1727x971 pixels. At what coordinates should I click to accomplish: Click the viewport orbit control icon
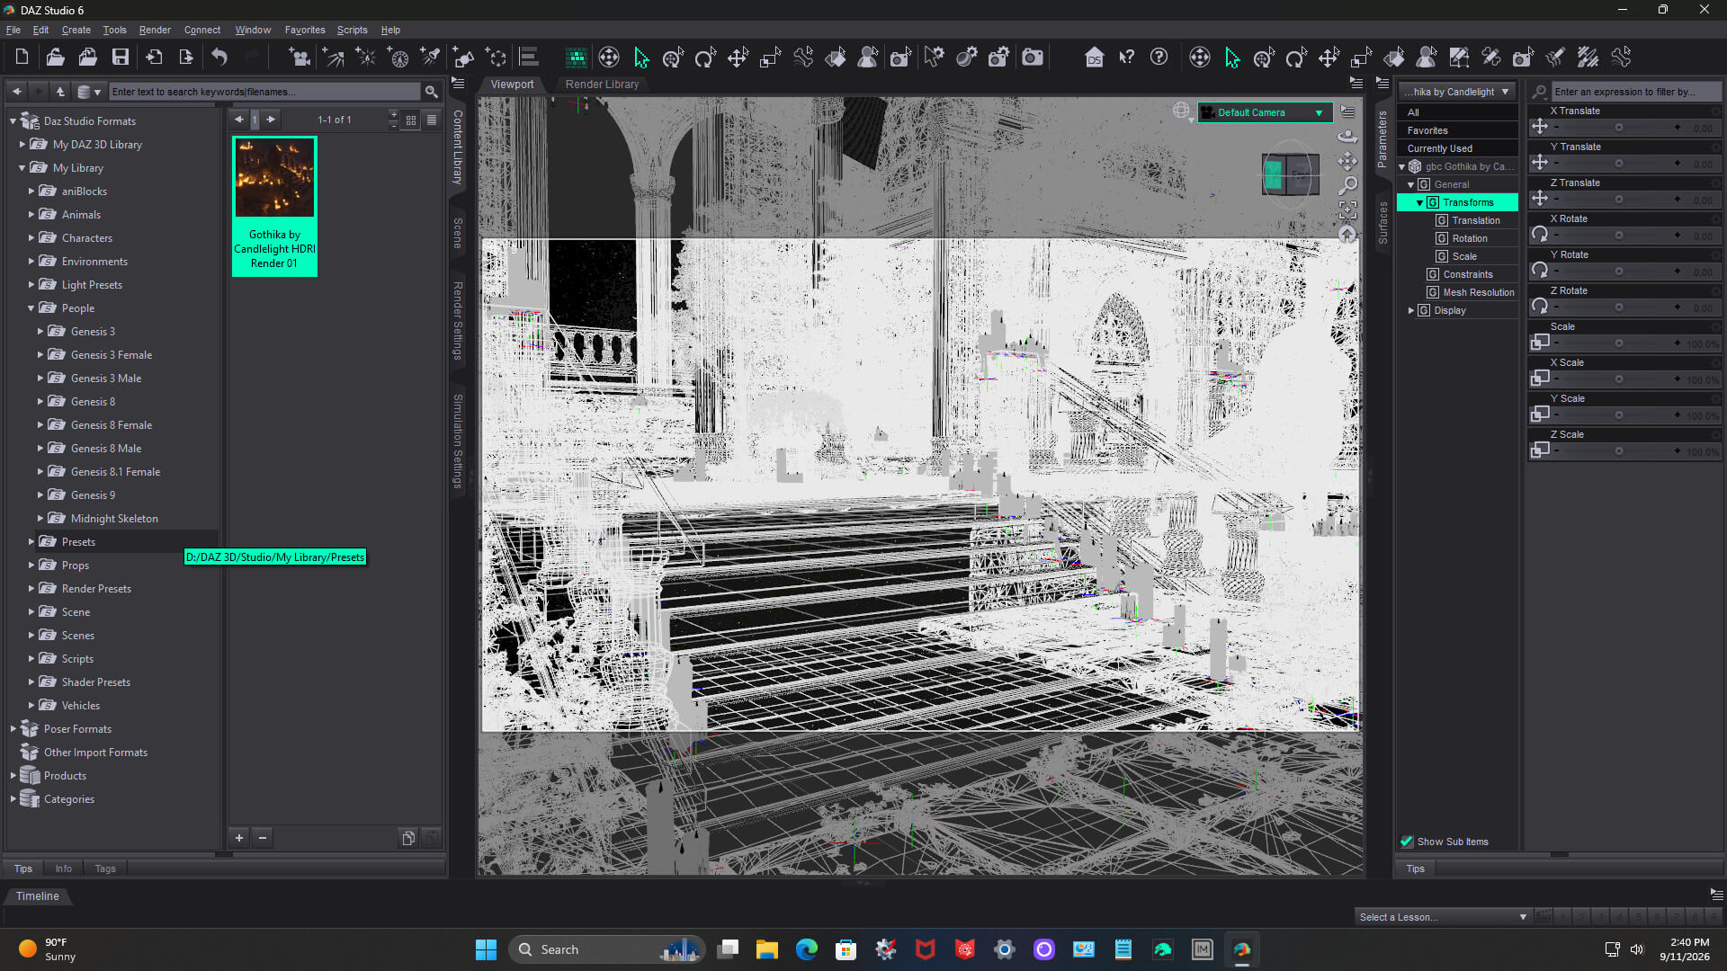click(1347, 137)
